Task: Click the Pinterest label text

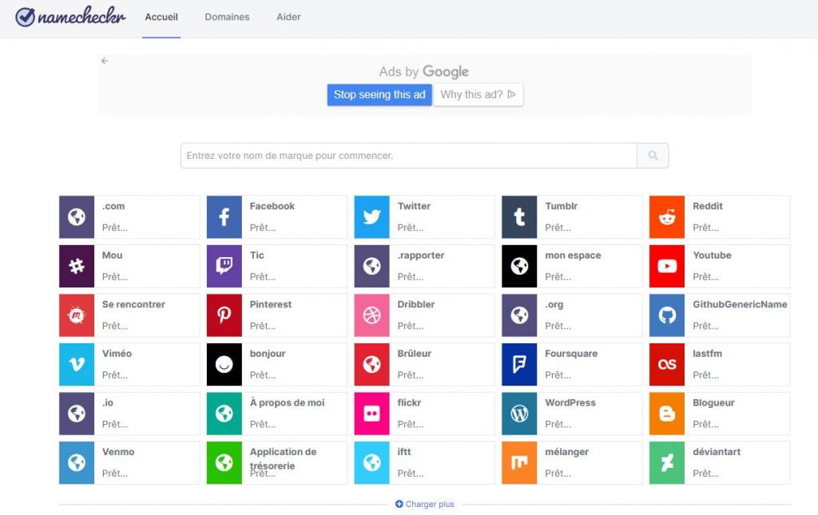Action: 271,304
